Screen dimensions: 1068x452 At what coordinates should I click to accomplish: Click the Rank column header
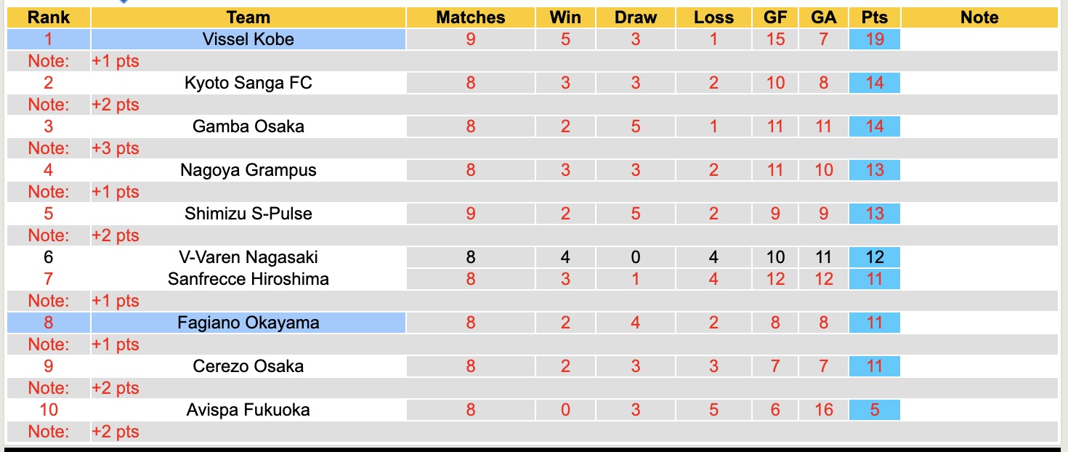(x=48, y=17)
